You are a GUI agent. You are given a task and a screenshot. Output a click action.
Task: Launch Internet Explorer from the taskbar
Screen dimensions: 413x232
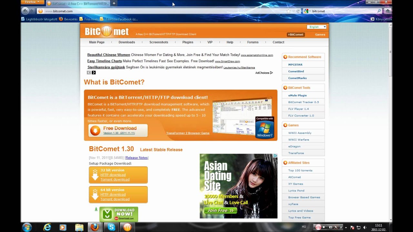tap(47, 227)
